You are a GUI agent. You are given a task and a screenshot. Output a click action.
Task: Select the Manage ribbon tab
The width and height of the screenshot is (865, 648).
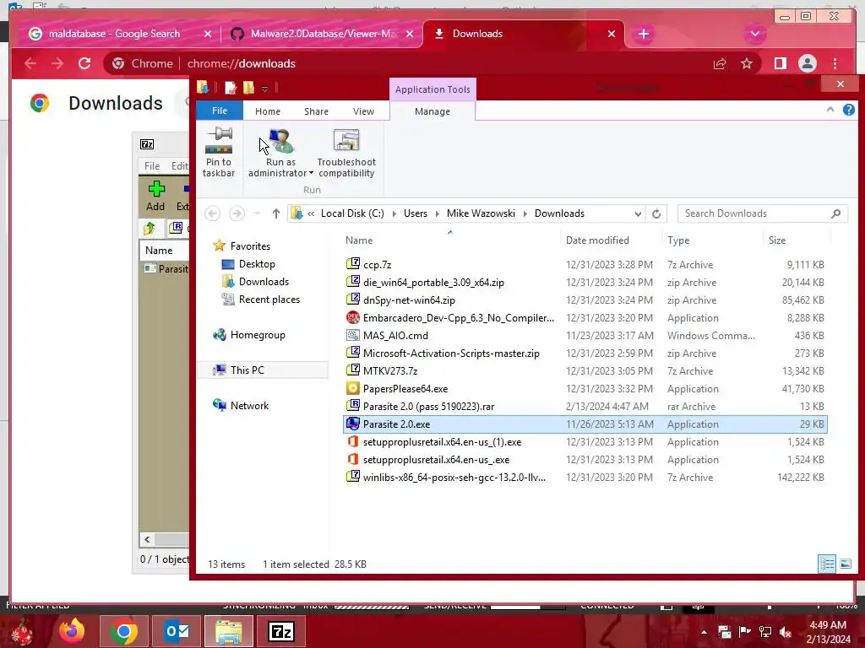[x=432, y=111]
